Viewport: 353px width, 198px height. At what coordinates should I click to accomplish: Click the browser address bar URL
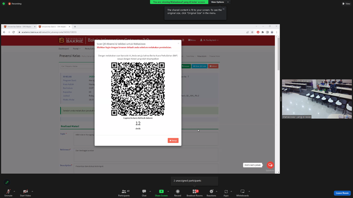pos(49,32)
